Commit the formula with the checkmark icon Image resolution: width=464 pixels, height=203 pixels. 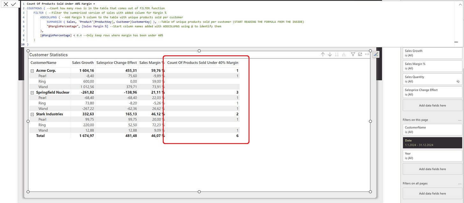click(13, 4)
